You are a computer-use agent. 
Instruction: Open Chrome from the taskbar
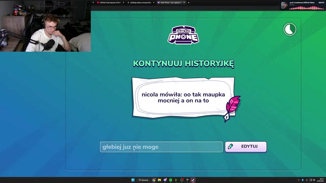tap(154, 180)
